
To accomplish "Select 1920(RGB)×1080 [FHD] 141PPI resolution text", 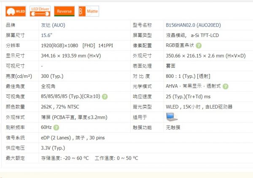I will coord(77,45).
